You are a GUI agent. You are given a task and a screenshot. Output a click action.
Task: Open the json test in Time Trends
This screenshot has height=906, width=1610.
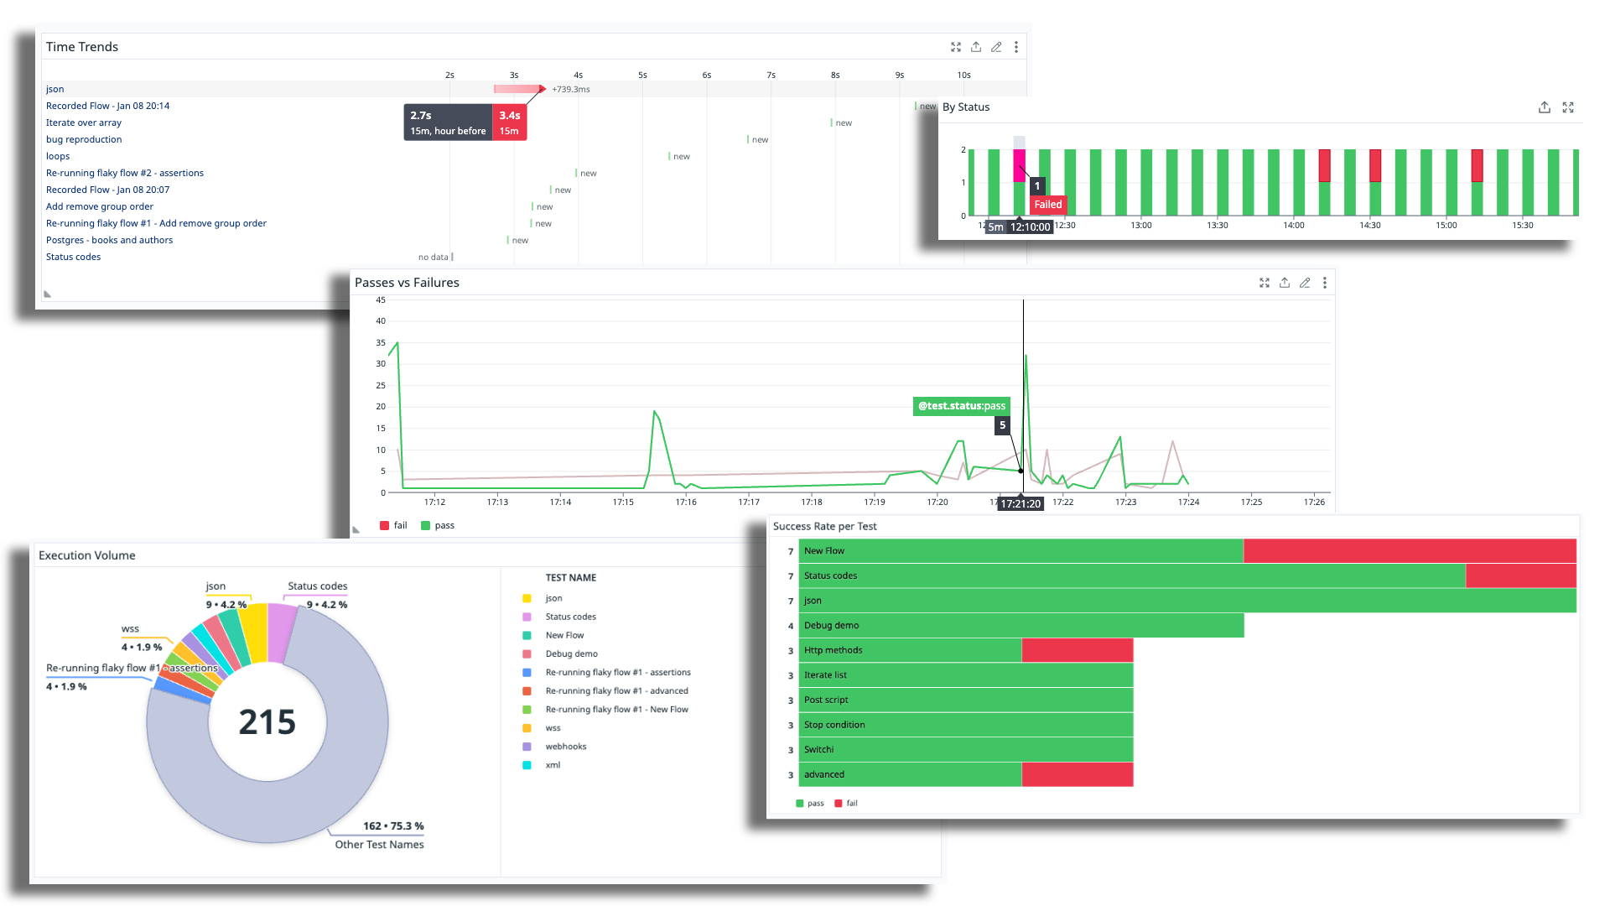[x=55, y=89]
